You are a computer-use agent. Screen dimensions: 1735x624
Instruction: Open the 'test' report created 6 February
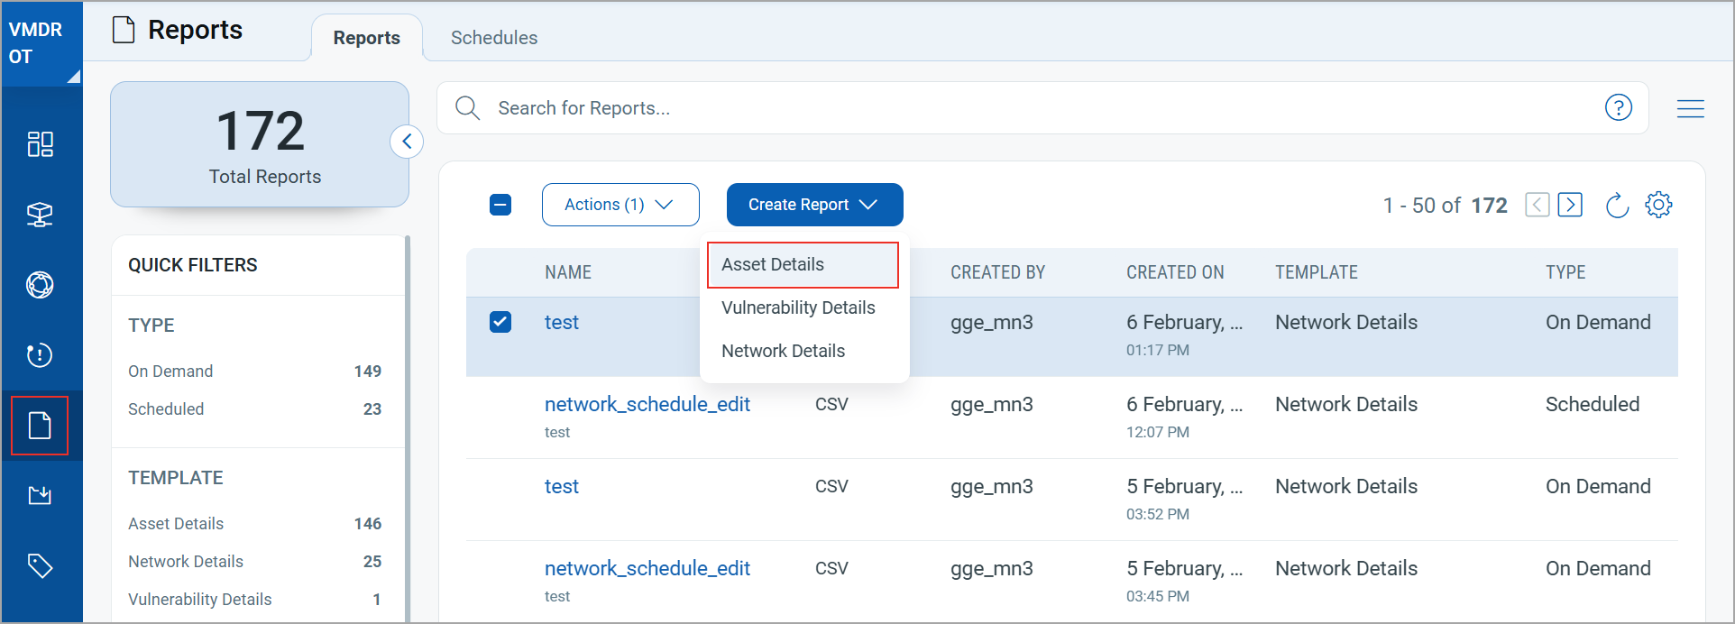click(x=562, y=322)
